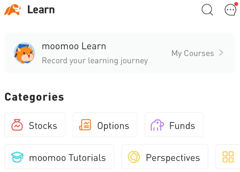Open messages via chat bubble icon
Image resolution: width=240 pixels, height=172 pixels.
230,10
